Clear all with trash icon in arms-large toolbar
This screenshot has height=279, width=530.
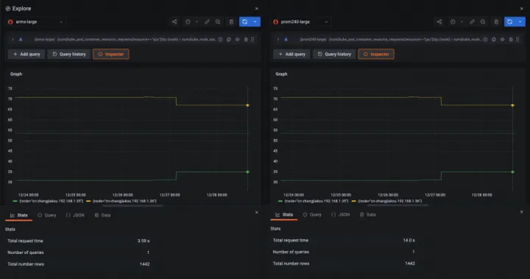pyautogui.click(x=231, y=22)
